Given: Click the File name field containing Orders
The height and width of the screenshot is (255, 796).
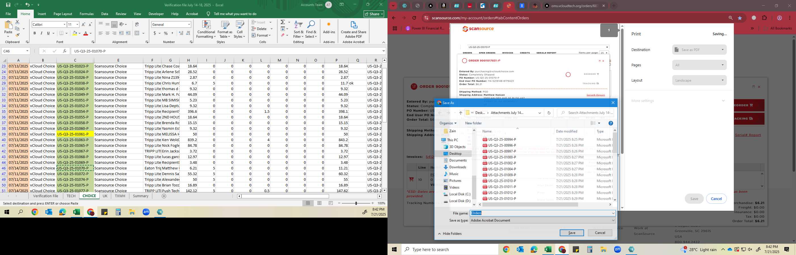Looking at the screenshot, I should (x=543, y=213).
